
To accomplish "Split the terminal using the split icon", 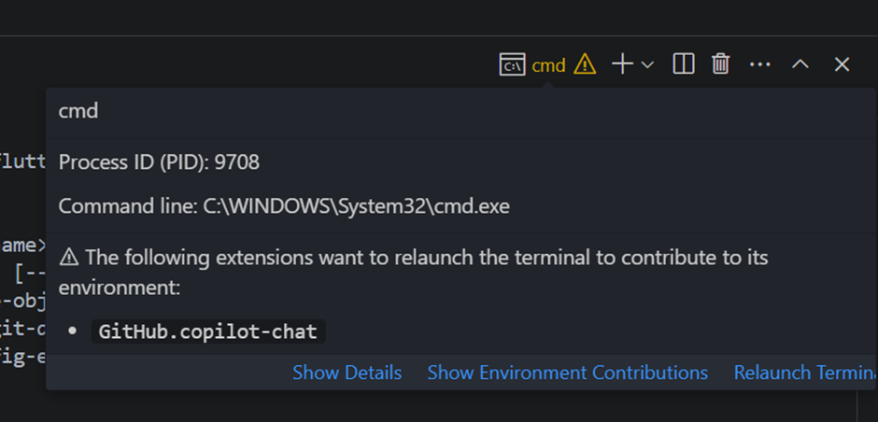I will [x=683, y=64].
